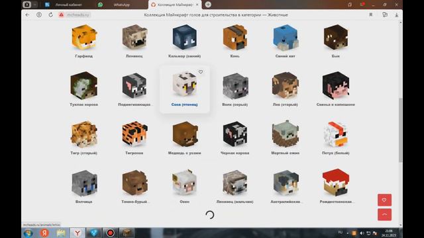Open the Синий кит head thumbnail
The height and width of the screenshot is (238, 424).
(x=286, y=37)
